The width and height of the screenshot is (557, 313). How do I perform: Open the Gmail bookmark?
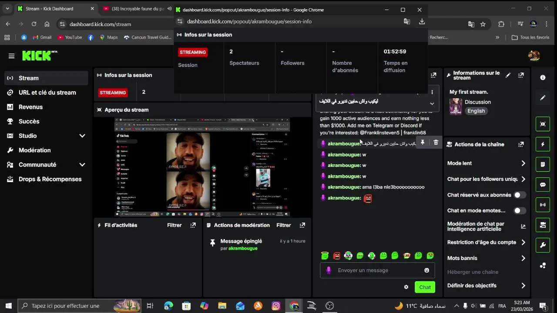(x=42, y=37)
